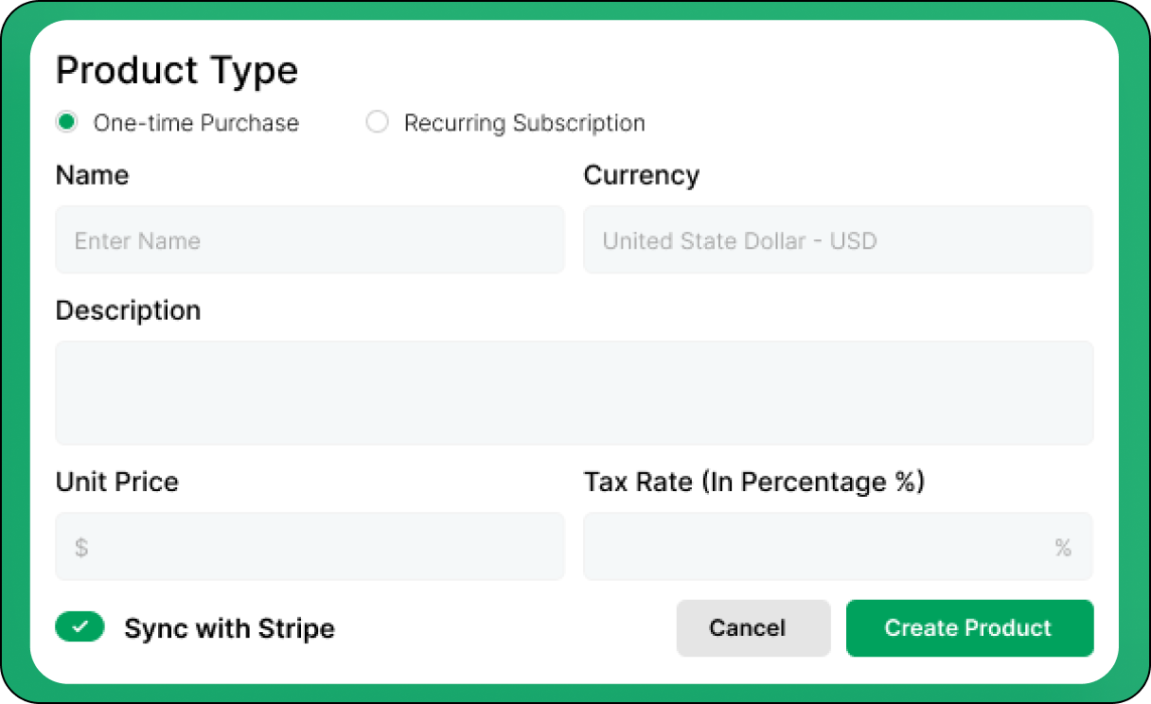Click the percent symbol in Tax Rate field
Screen dimensions: 1151x704
[1063, 548]
